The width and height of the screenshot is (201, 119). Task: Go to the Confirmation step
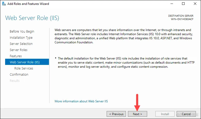(x=19, y=74)
